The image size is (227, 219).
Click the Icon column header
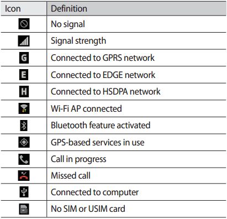pos(13,8)
